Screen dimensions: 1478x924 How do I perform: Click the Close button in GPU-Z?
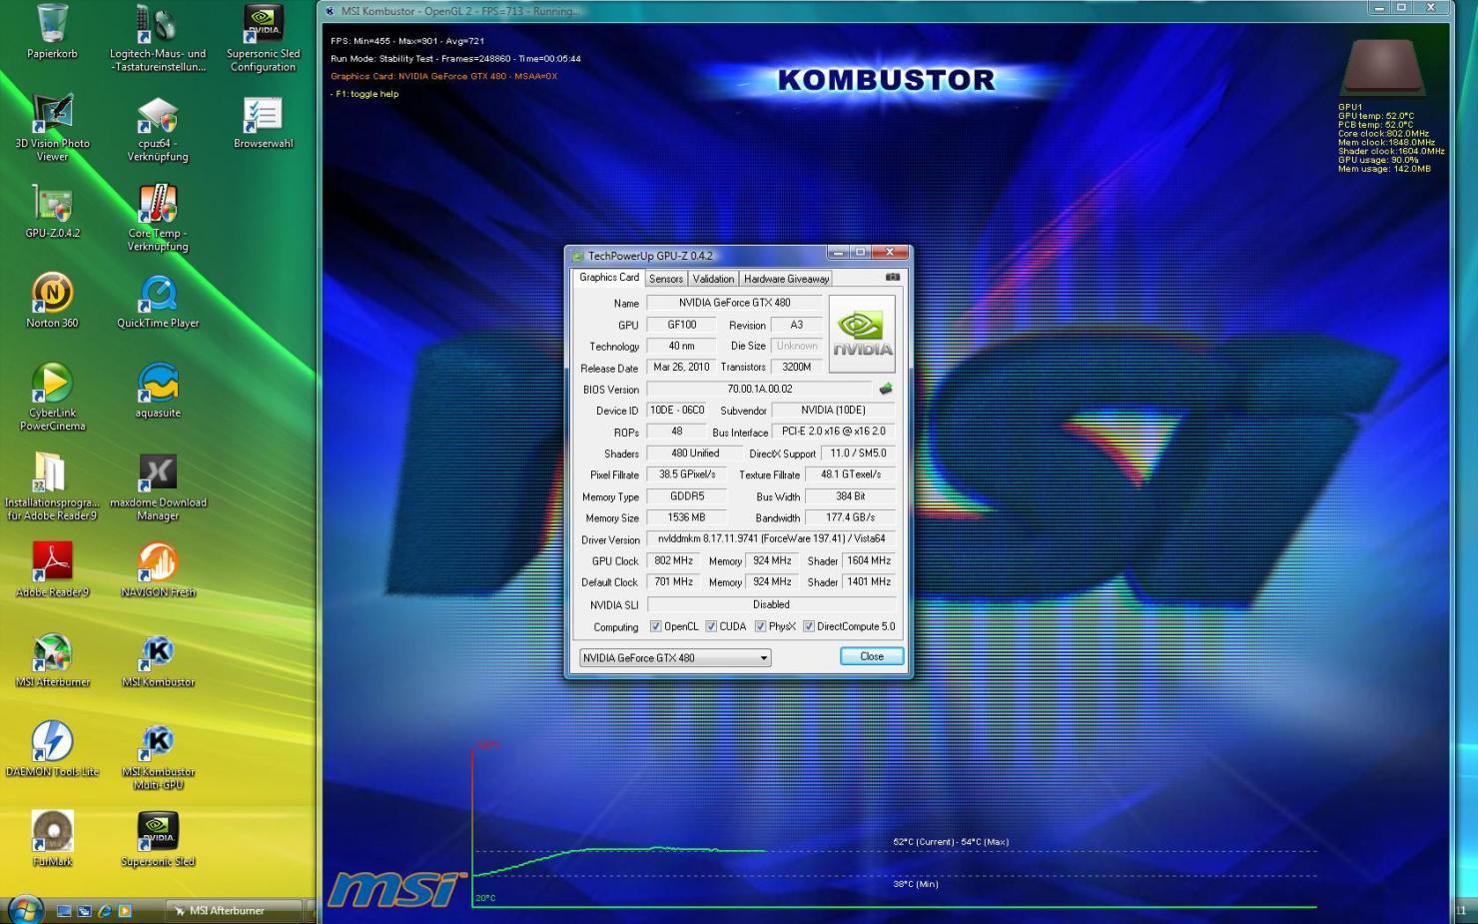tap(872, 656)
